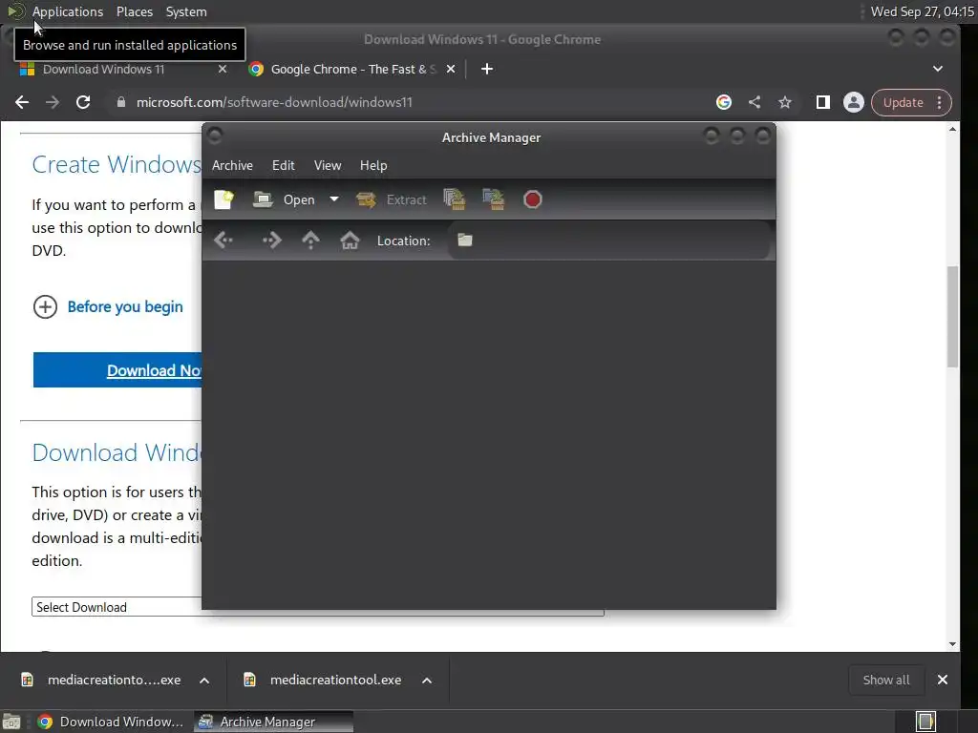The width and height of the screenshot is (978, 733).
Task: Open the Edit menu in Archive Manager
Action: [283, 165]
